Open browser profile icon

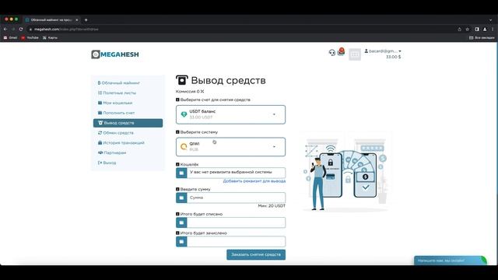click(485, 30)
